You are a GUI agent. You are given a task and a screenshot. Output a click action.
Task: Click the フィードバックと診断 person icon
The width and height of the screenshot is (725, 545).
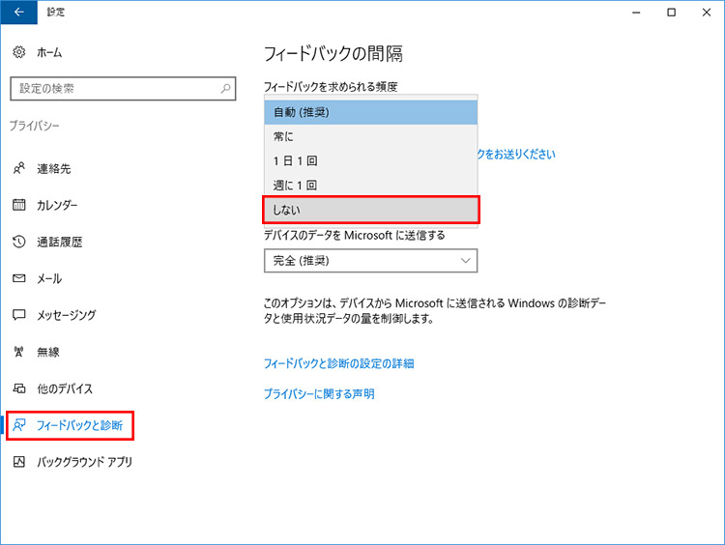[19, 425]
